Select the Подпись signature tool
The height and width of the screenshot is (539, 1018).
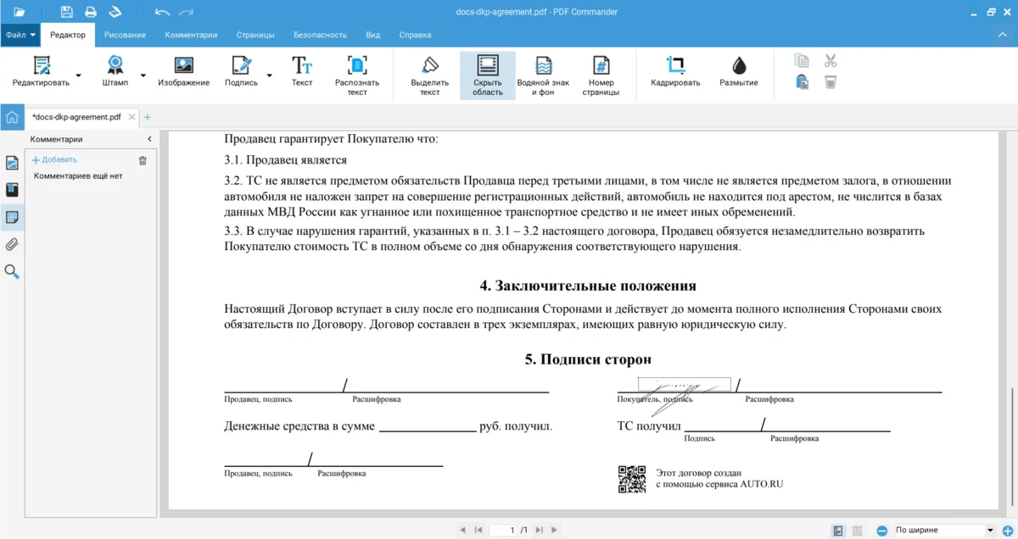point(241,73)
